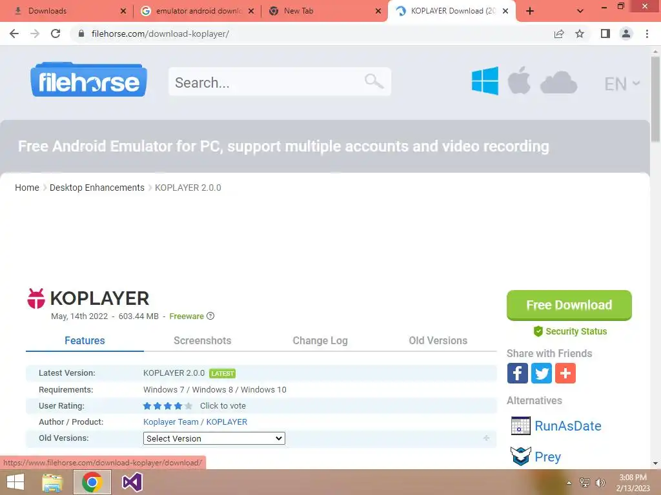Screen dimensions: 661x495
Task: Switch to the Screenshots tab
Action: 202,340
